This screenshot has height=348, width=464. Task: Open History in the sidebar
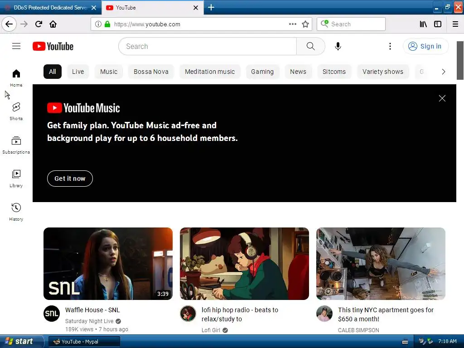[x=16, y=212]
